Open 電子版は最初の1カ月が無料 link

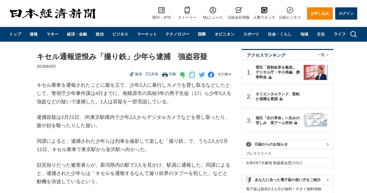point(284,189)
